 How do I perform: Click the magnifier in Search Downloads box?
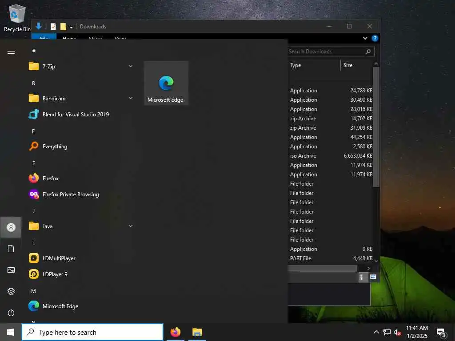pyautogui.click(x=368, y=52)
